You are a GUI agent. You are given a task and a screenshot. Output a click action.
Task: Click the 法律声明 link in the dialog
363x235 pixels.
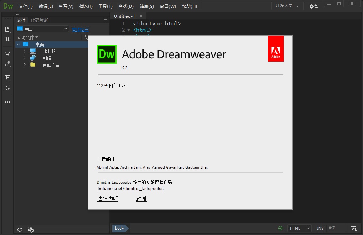(x=108, y=199)
